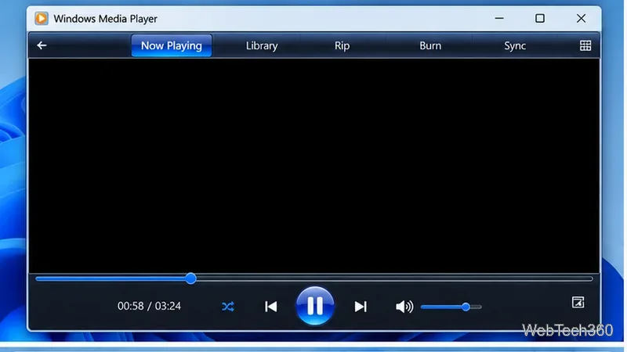Click the Windows Media Player title icon

tap(42, 18)
